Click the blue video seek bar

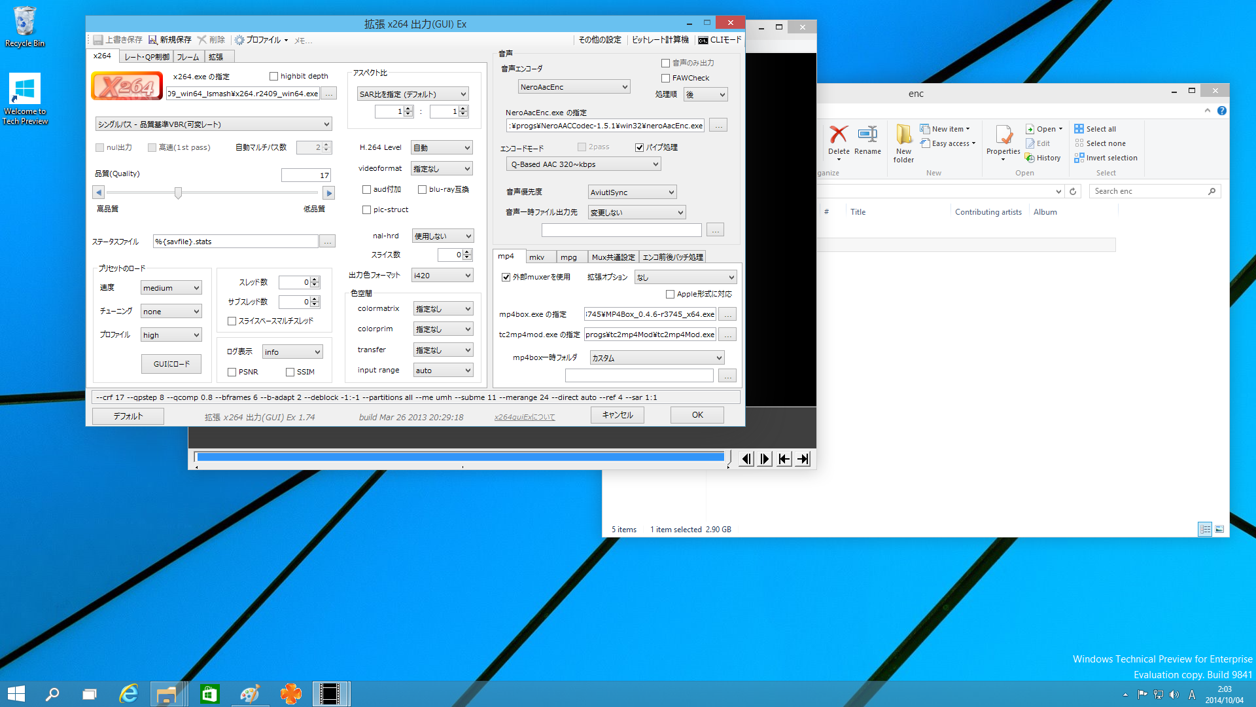tap(461, 457)
